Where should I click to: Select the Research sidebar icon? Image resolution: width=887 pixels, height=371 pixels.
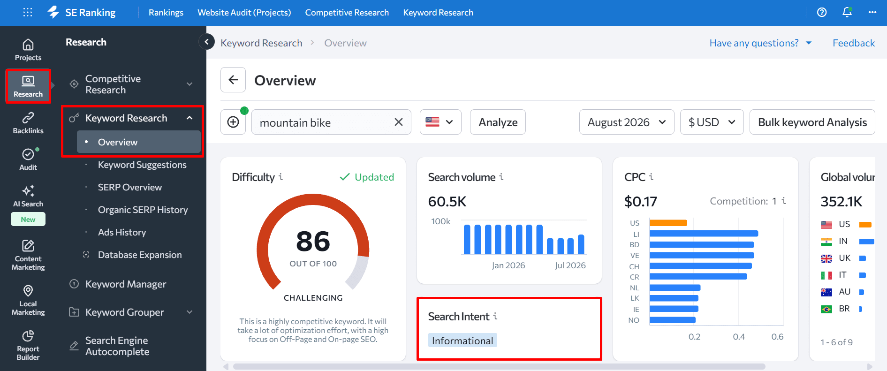[x=28, y=86]
